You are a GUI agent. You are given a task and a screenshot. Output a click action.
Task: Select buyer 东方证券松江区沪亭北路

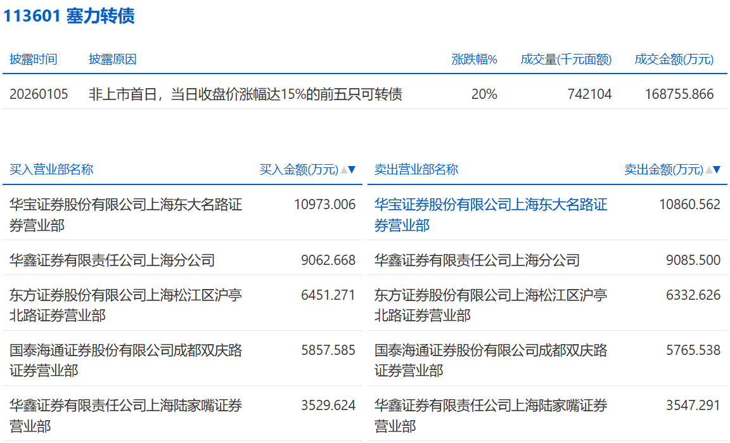(x=125, y=305)
